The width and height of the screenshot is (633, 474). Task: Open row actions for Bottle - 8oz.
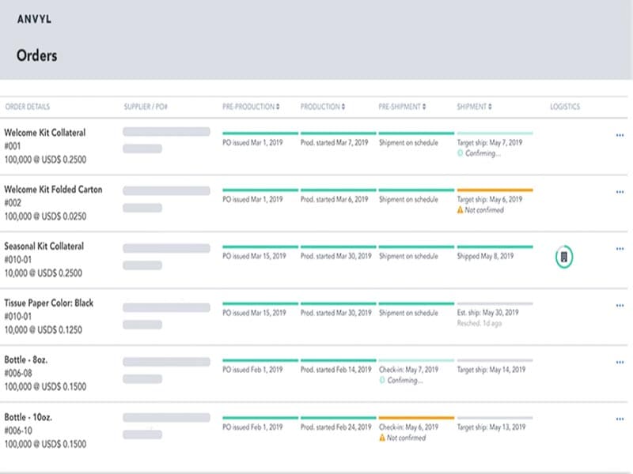(x=620, y=363)
